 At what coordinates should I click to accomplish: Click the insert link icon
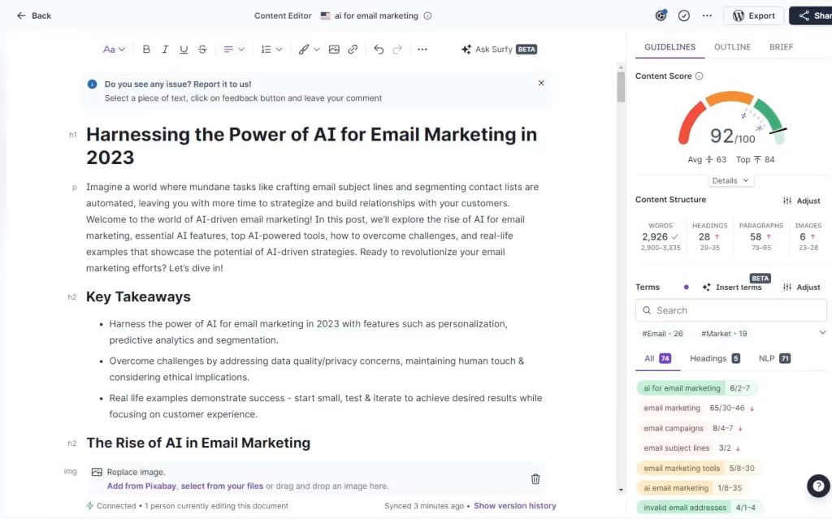[353, 49]
